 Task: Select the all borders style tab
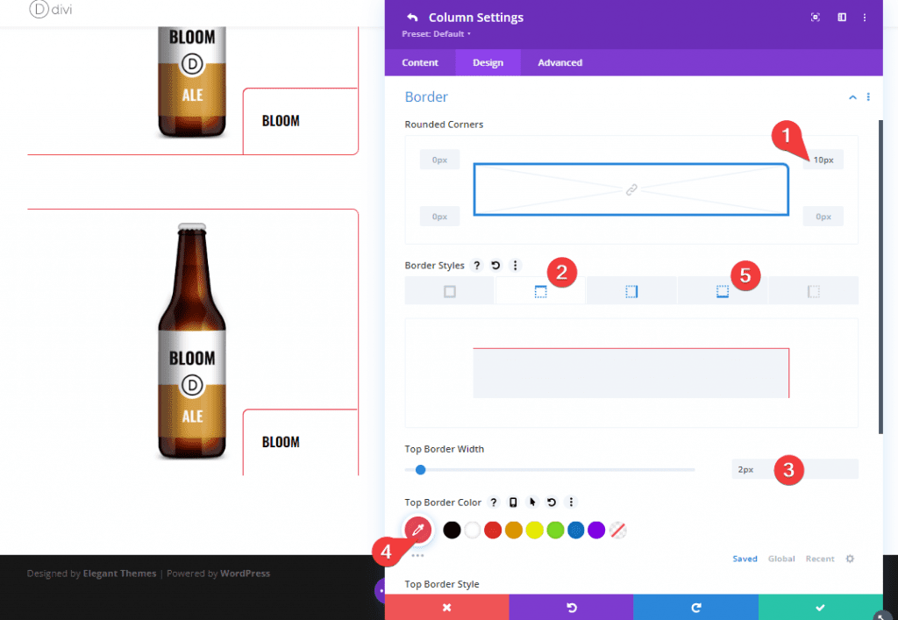[450, 291]
